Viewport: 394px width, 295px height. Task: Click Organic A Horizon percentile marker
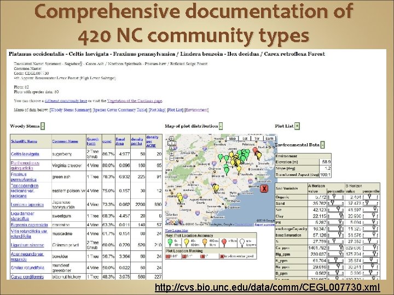point(334,196)
